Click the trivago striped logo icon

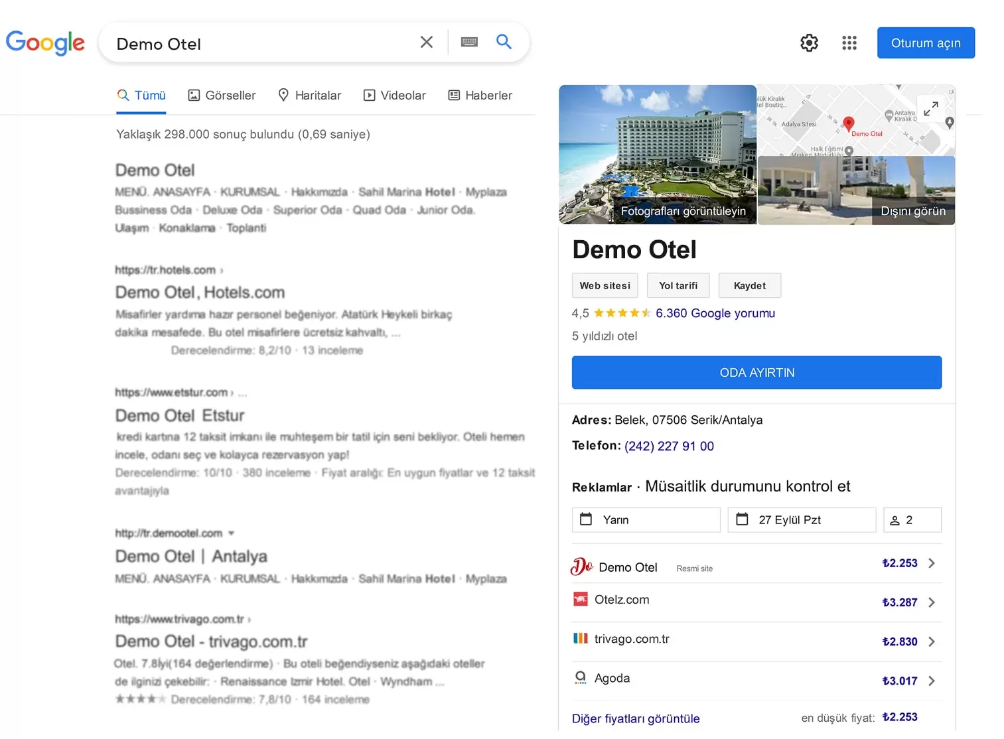pyautogui.click(x=581, y=638)
